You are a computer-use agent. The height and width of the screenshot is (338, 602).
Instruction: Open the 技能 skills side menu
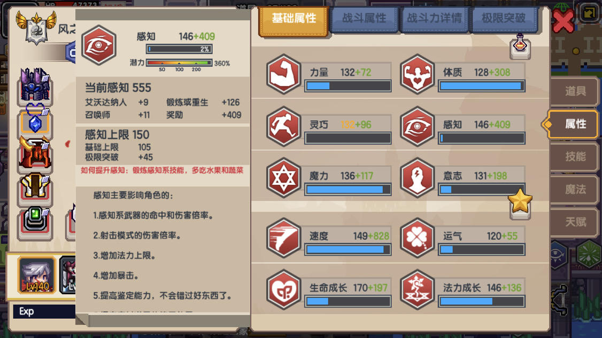pos(575,156)
